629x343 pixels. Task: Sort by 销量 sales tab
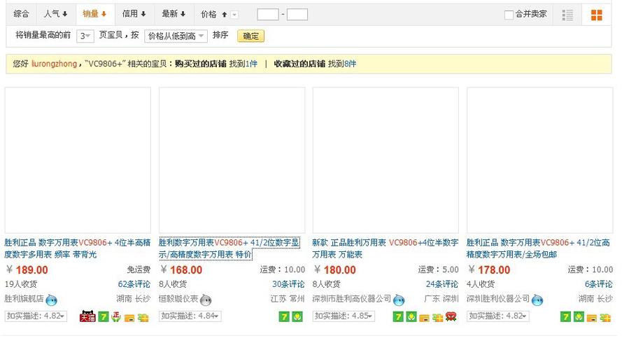click(x=95, y=14)
